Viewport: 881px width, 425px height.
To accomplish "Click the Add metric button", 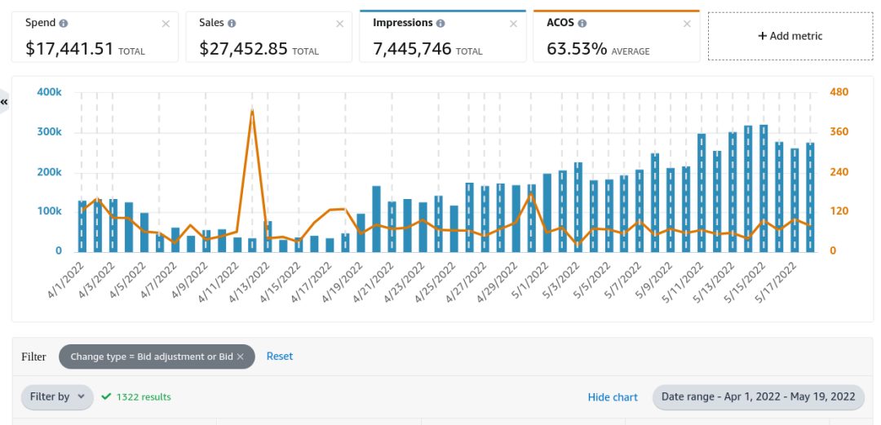I will coord(790,36).
